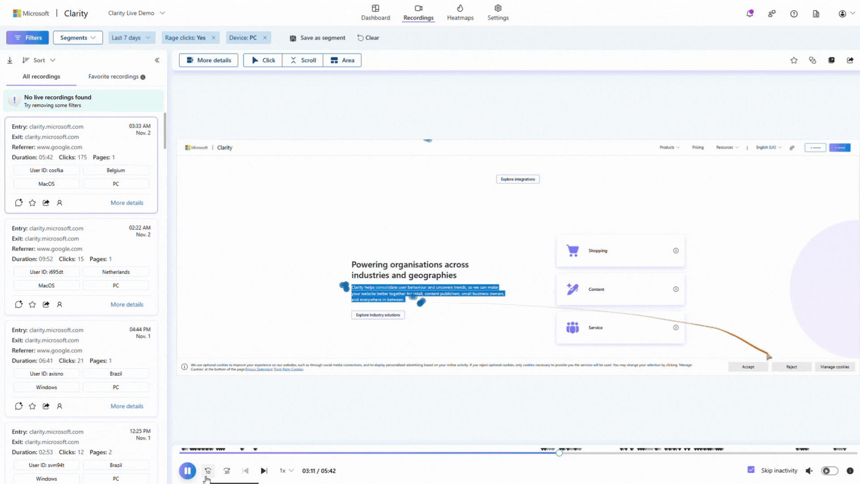Skip forward 30 seconds

click(227, 471)
